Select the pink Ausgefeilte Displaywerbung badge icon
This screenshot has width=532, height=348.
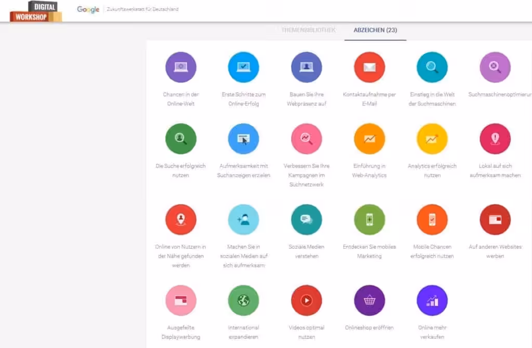(x=181, y=300)
